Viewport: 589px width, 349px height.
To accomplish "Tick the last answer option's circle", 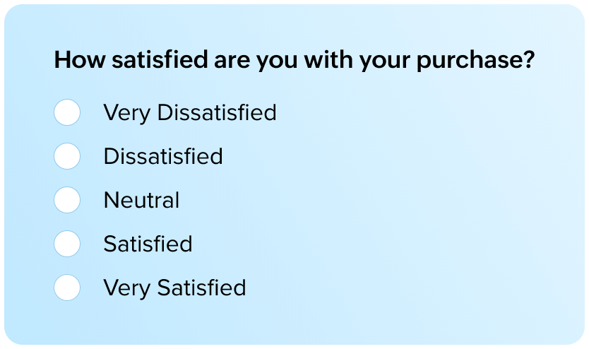I will [67, 288].
